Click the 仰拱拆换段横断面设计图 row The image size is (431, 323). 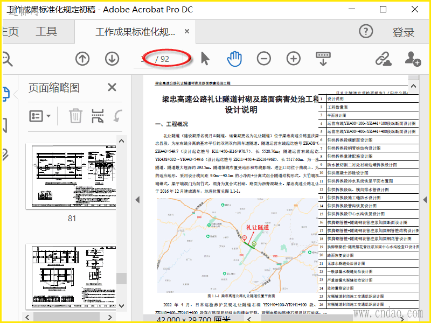369,140
